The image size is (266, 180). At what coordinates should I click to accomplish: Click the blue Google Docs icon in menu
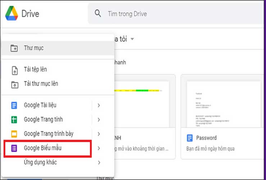coord(14,105)
